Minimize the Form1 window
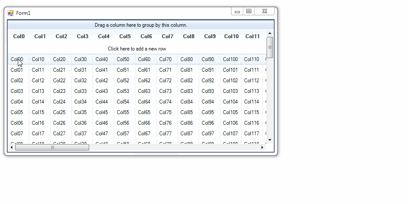408x204 pixels. tap(237, 11)
